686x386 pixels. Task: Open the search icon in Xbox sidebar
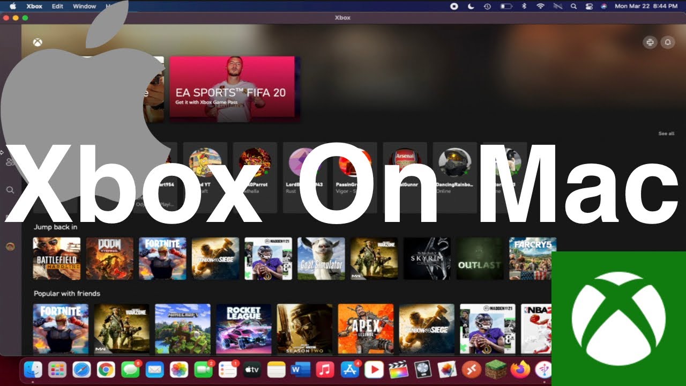pos(10,190)
